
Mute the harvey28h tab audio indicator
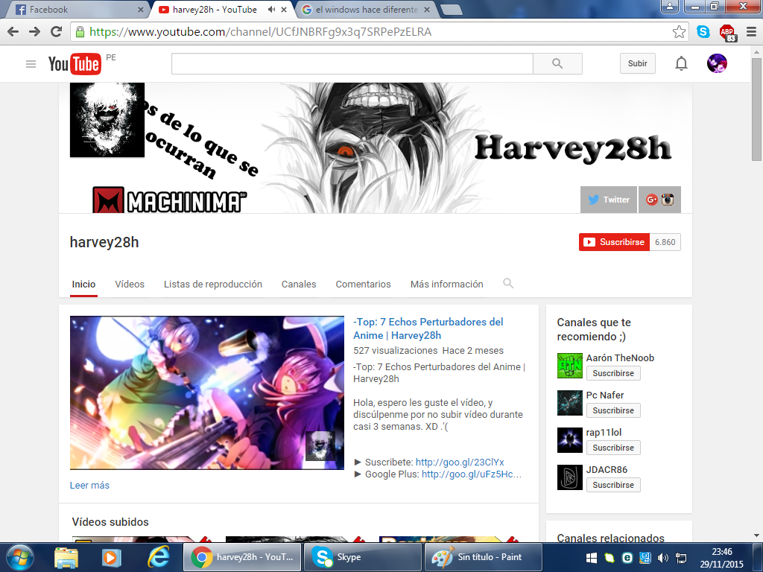tap(271, 10)
